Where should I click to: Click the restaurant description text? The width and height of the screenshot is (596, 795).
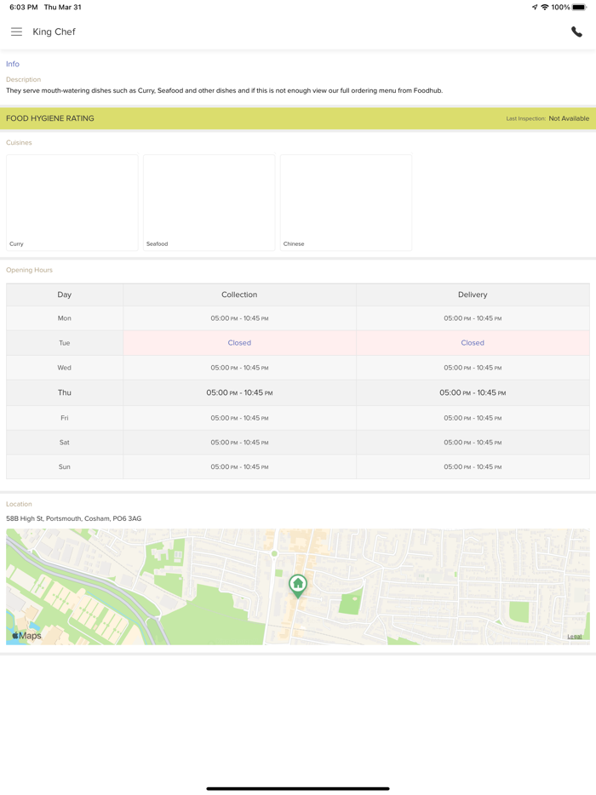pos(224,91)
